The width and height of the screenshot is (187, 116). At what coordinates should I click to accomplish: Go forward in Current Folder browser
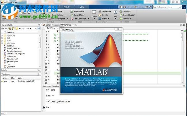tap(6, 28)
